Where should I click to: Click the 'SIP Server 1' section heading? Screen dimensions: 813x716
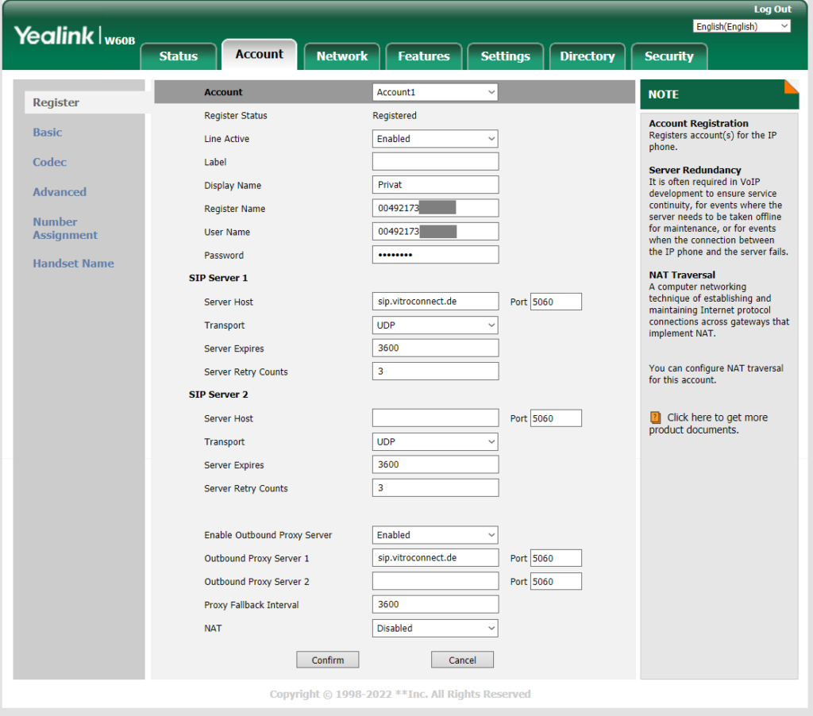(218, 278)
